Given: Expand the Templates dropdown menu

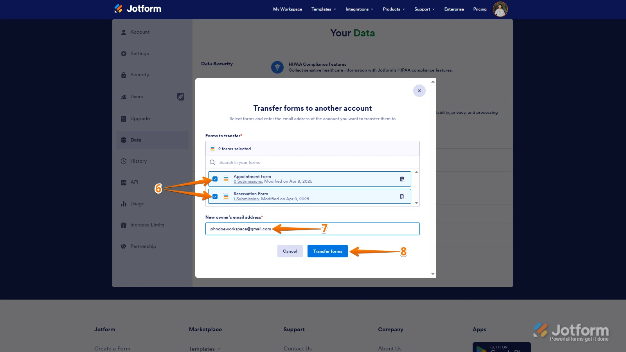Looking at the screenshot, I should tap(324, 9).
